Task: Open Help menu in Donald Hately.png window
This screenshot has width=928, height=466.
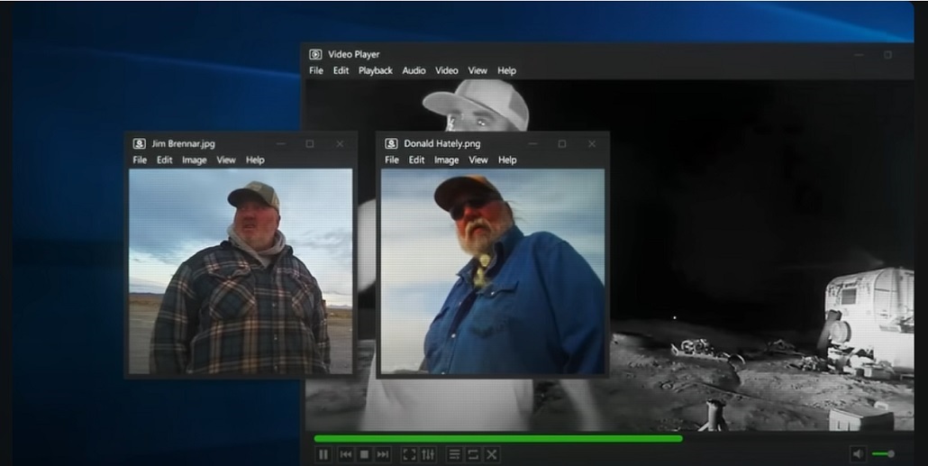Action: point(507,160)
